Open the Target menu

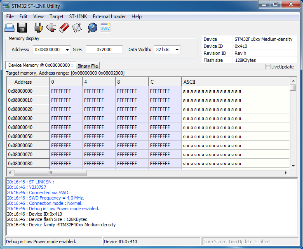(56, 16)
